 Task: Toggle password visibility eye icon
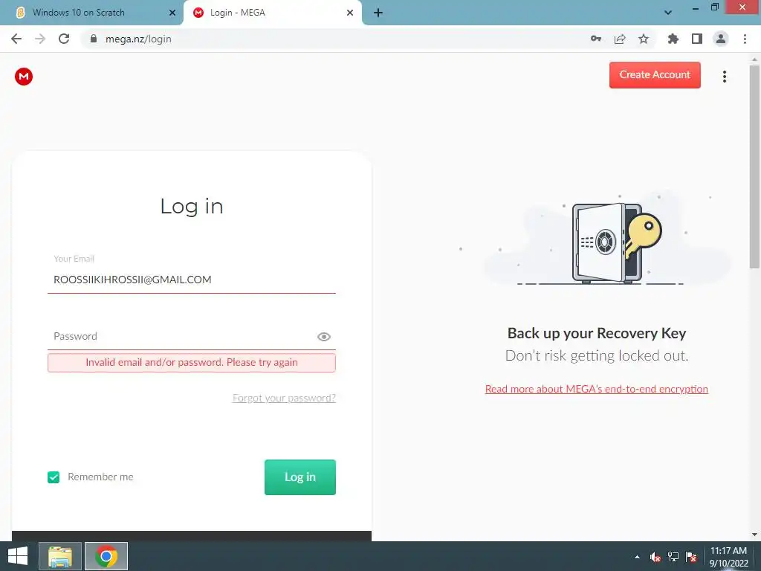point(324,337)
